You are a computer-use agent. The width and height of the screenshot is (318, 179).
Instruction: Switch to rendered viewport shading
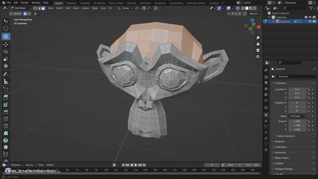(255, 8)
